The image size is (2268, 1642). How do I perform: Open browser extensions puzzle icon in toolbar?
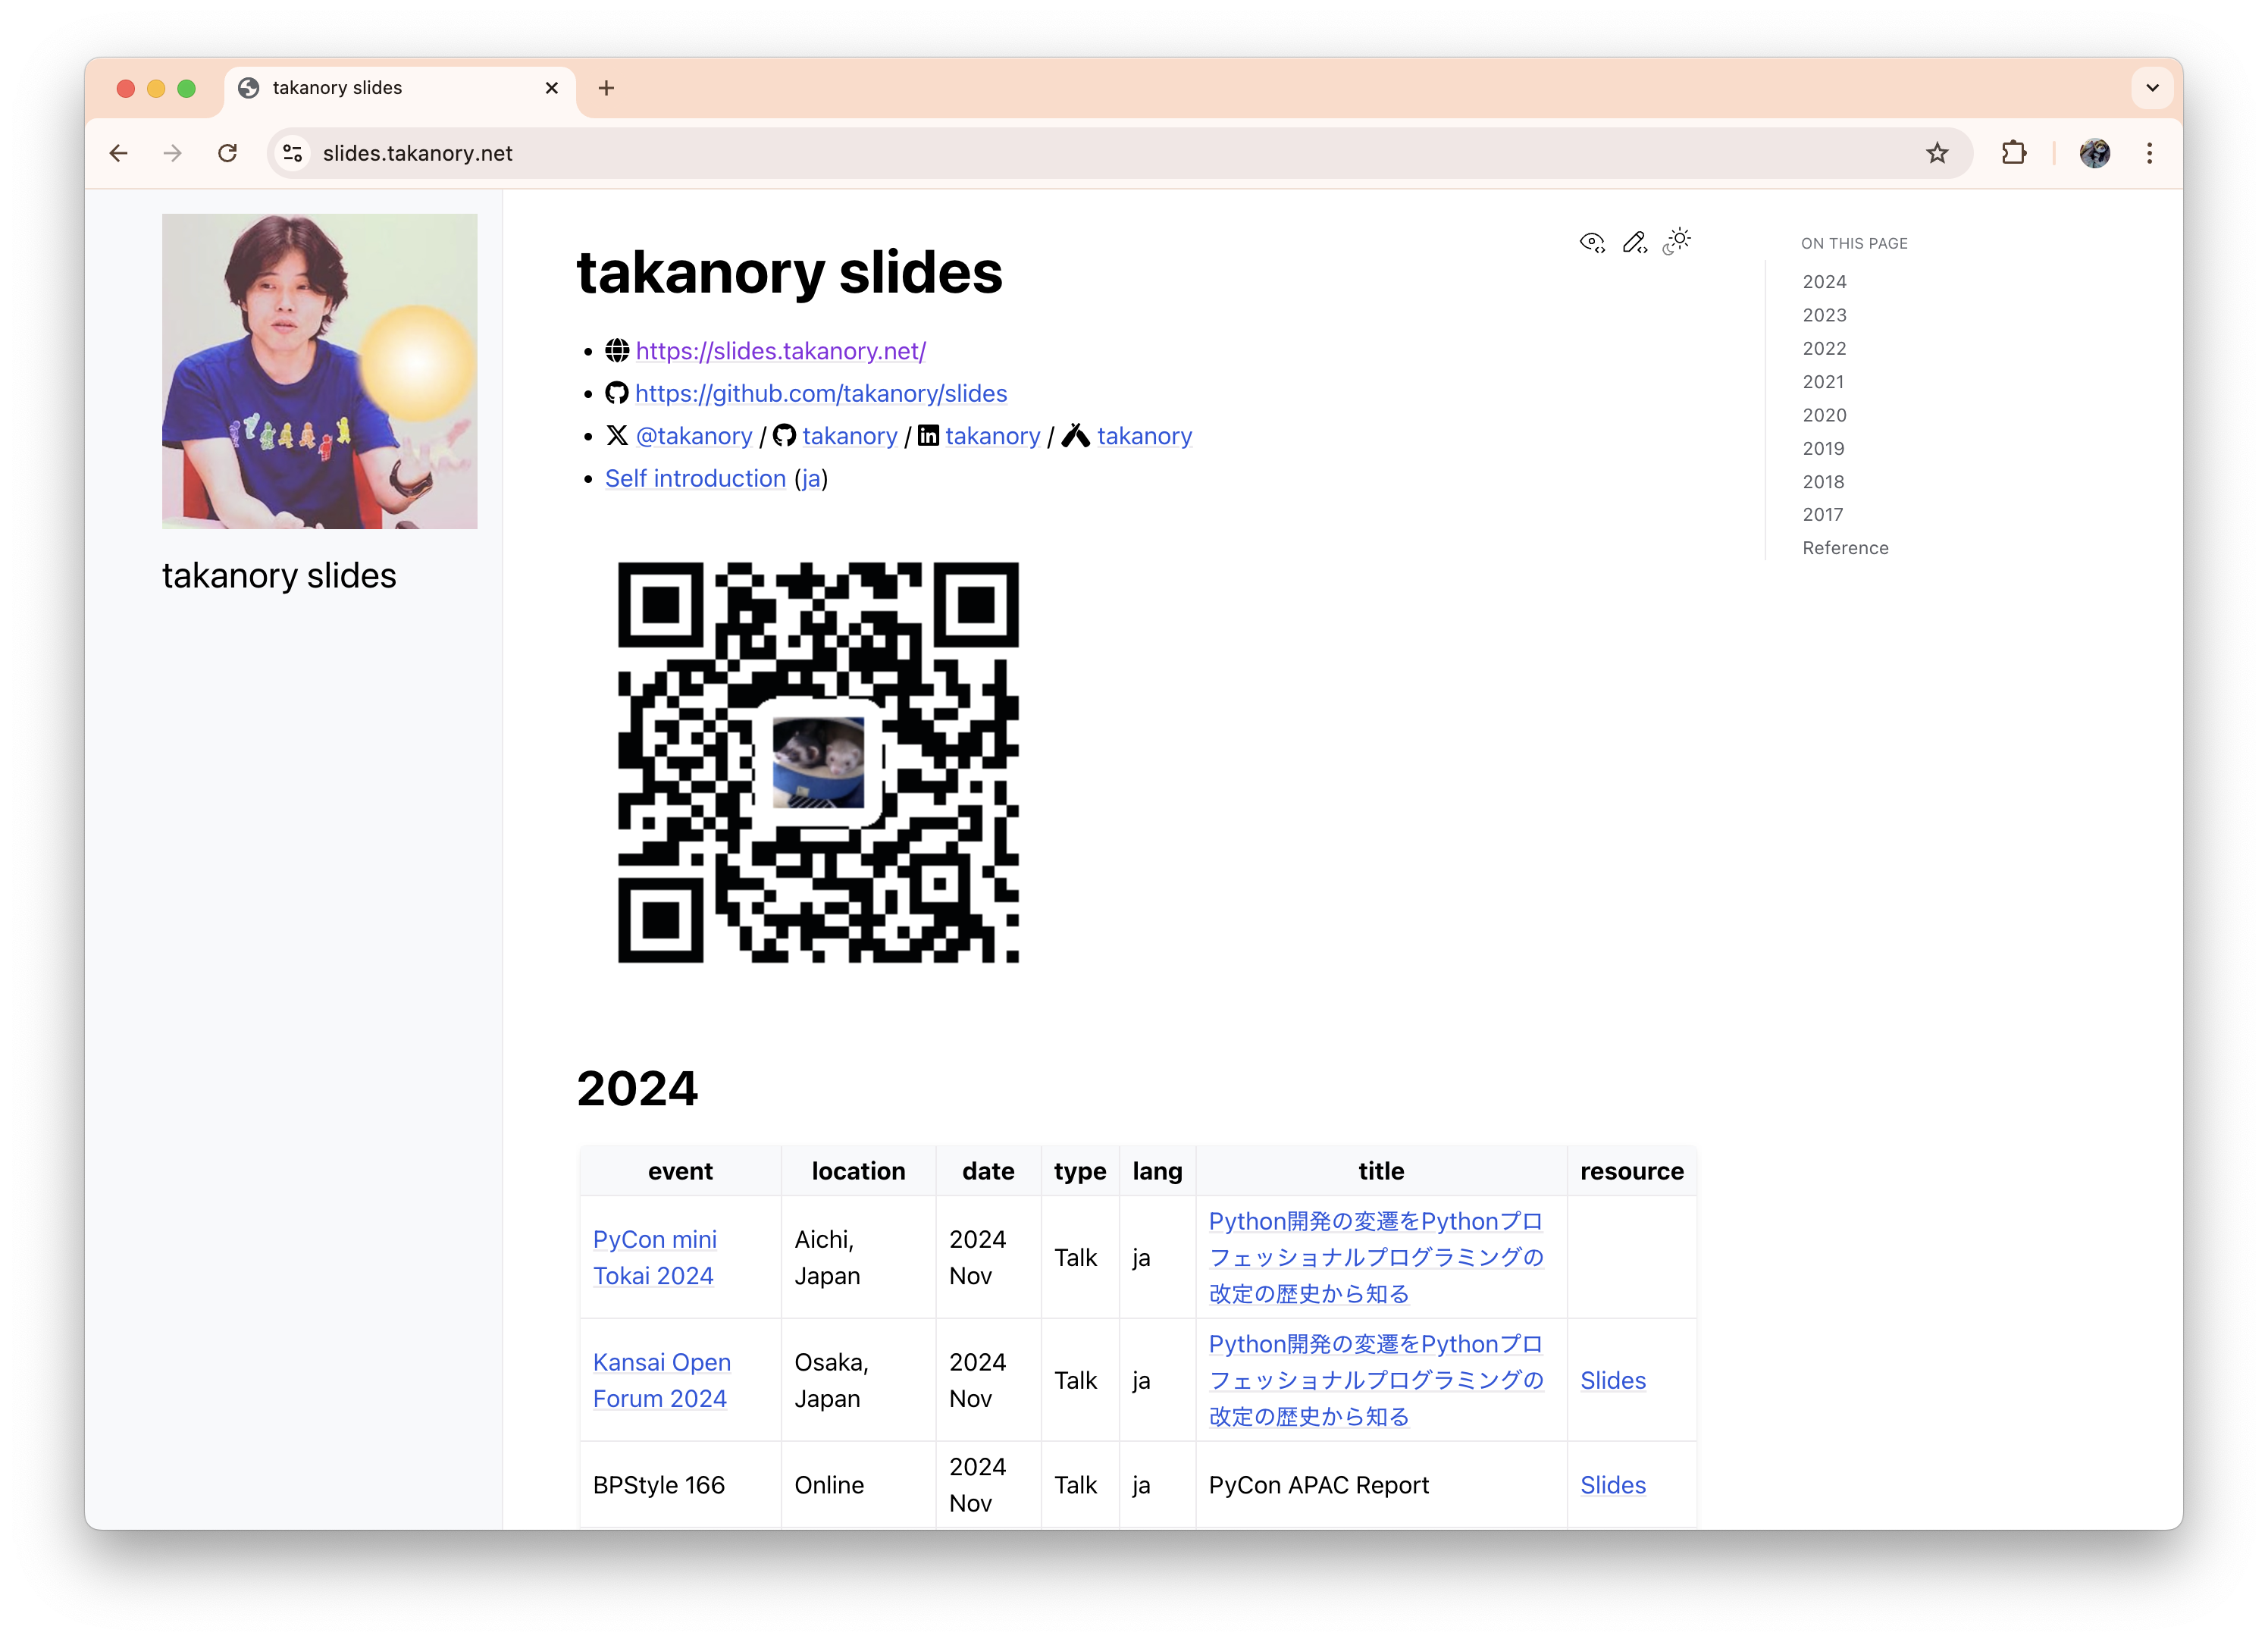pyautogui.click(x=2014, y=153)
